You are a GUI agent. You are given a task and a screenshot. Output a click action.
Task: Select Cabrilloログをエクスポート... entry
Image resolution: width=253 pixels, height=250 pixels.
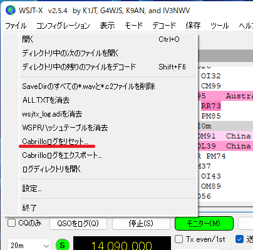click(x=108, y=155)
